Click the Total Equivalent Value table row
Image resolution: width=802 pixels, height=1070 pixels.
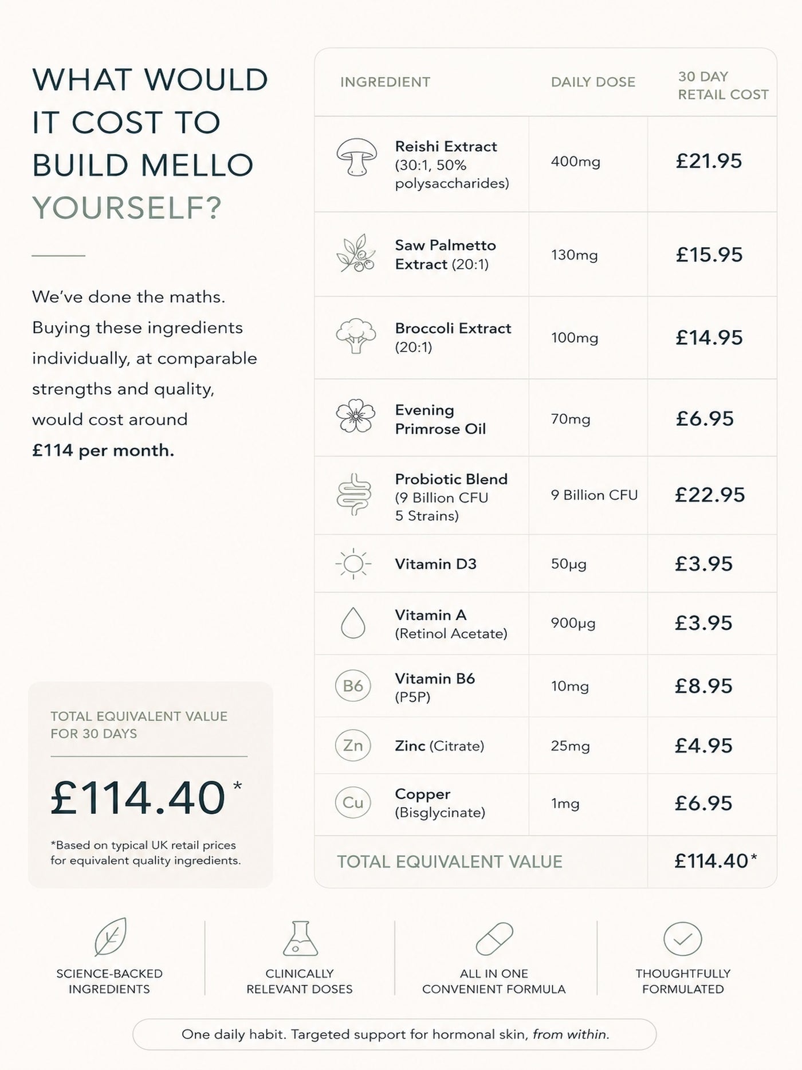tap(545, 861)
